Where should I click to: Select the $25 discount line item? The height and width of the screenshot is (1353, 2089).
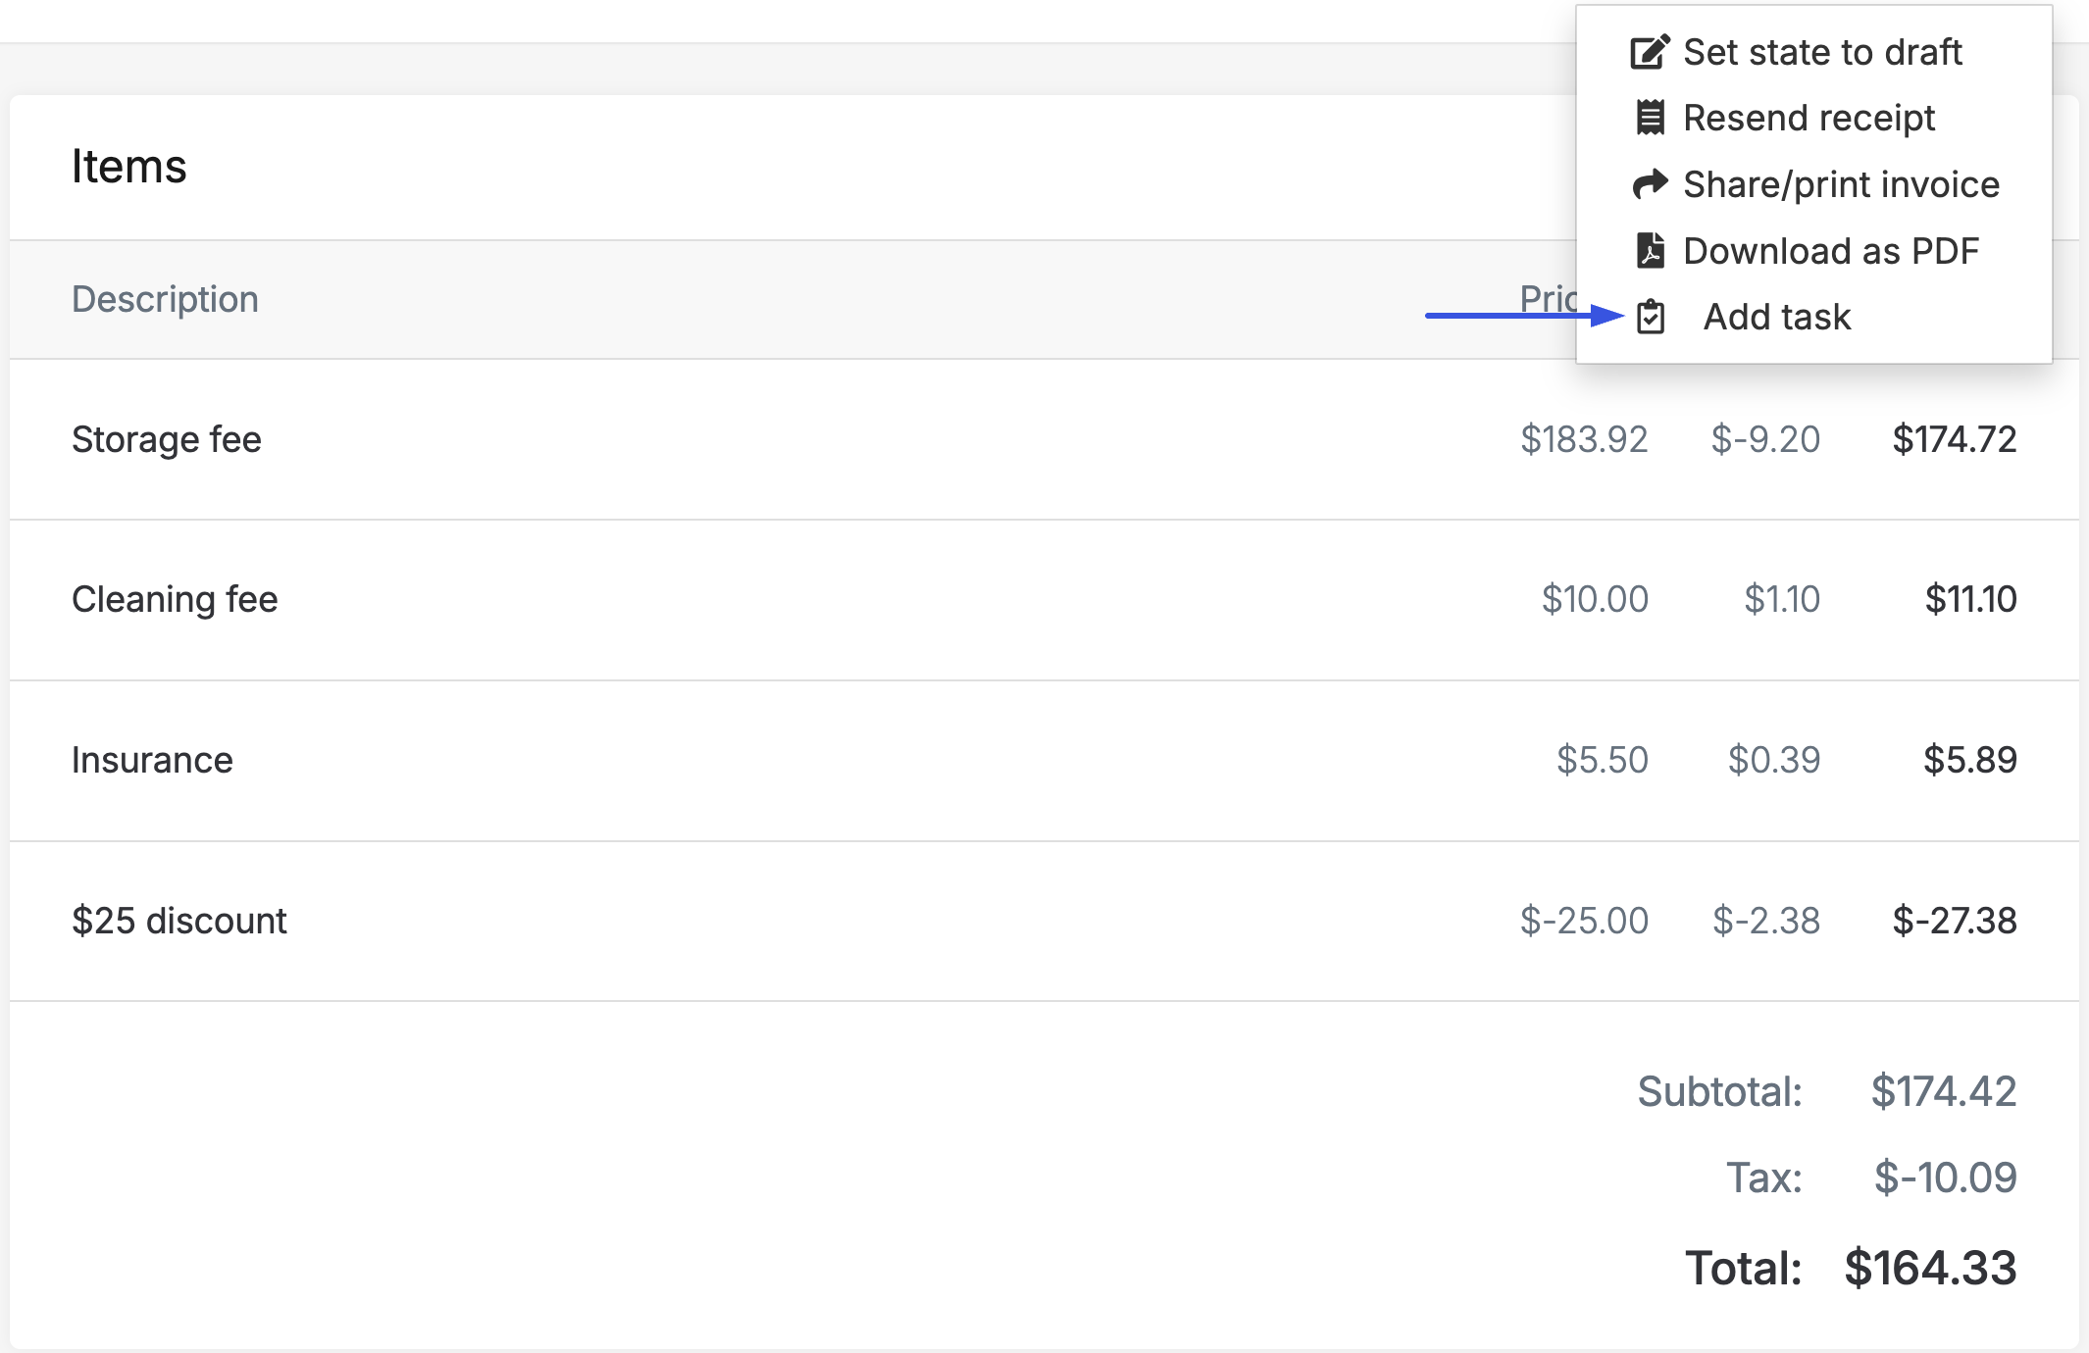point(179,921)
